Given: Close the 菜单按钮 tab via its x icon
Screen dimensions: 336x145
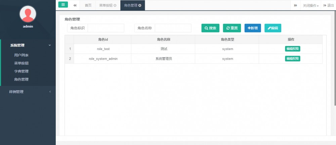Looking at the screenshot, I should (x=115, y=6).
